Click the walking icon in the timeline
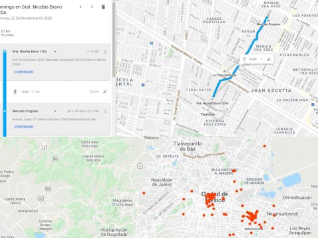Viewport: 318px width, 238px height. (x=15, y=92)
